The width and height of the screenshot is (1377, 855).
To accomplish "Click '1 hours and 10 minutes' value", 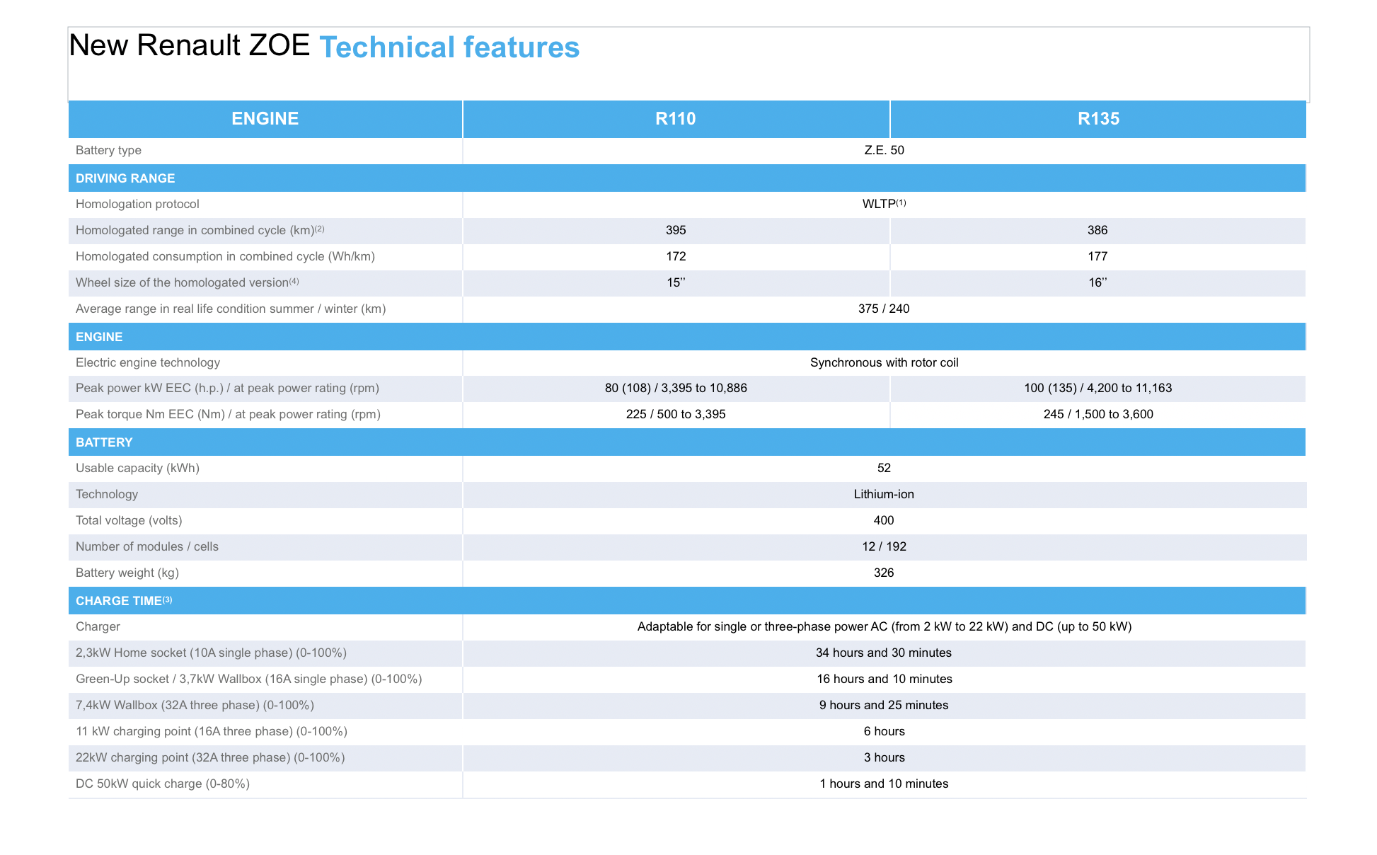I will pyautogui.click(x=884, y=784).
